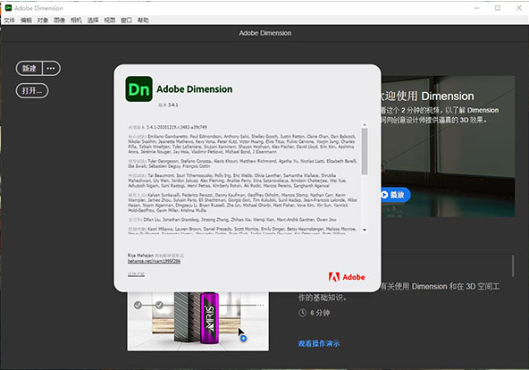Image resolution: width=529 pixels, height=370 pixels.
Task: Open the 文件 menu
Action: [x=9, y=21]
